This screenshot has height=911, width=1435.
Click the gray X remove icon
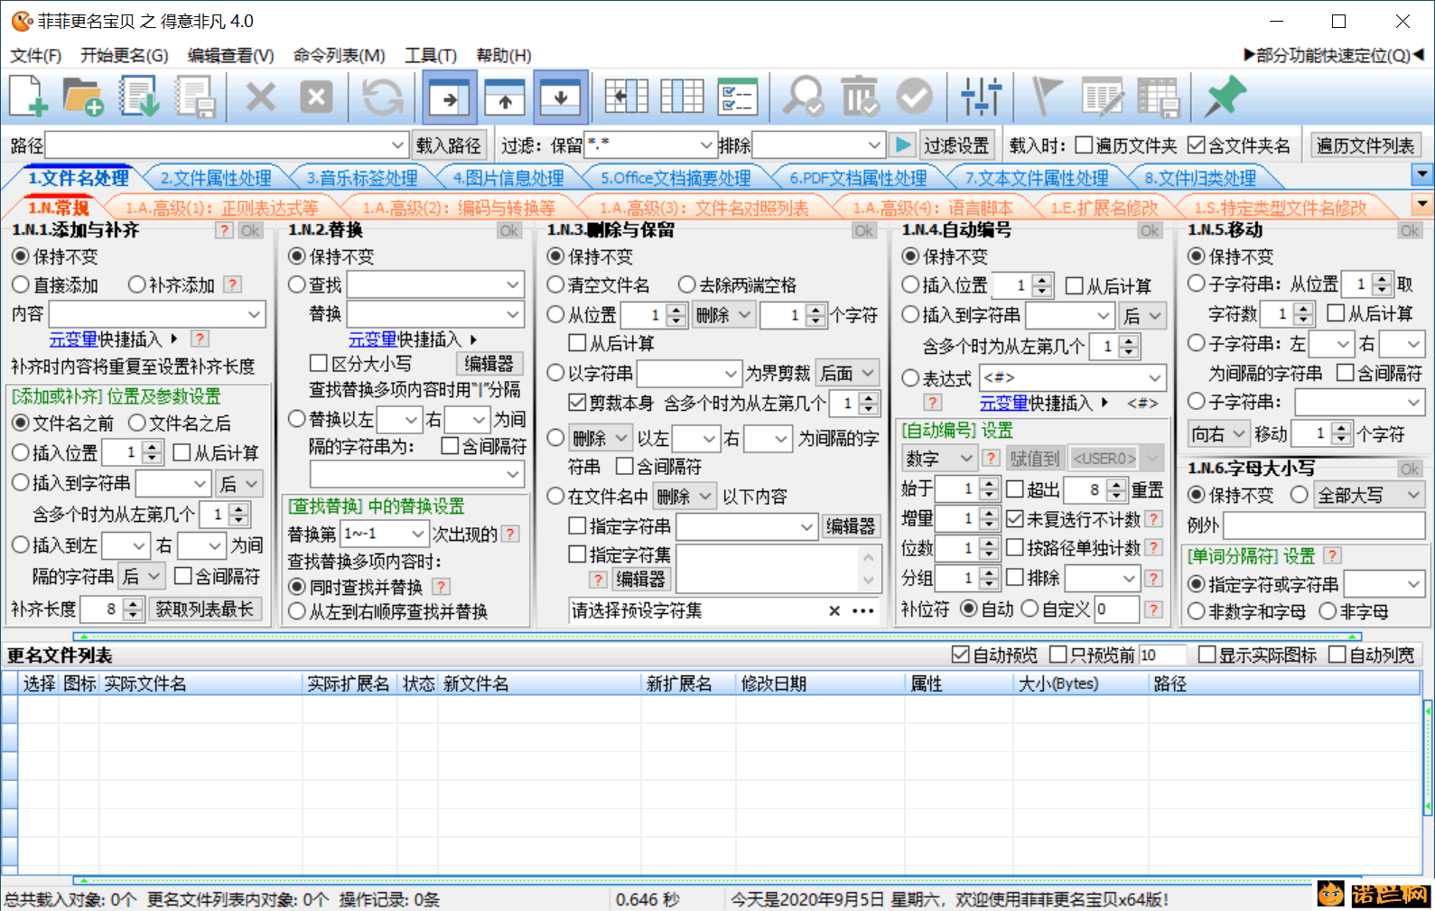coord(261,97)
